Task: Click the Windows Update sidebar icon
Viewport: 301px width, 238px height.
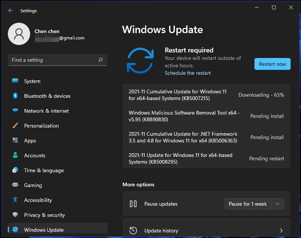Action: tap(15, 229)
